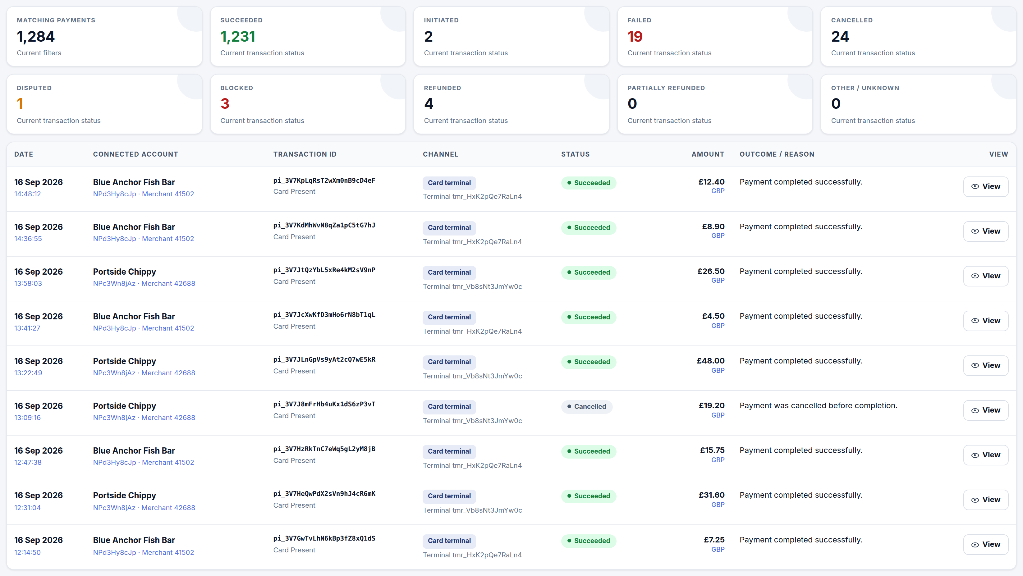Click the Other / Unknown summary card
This screenshot has height=576, width=1023.
(x=919, y=104)
